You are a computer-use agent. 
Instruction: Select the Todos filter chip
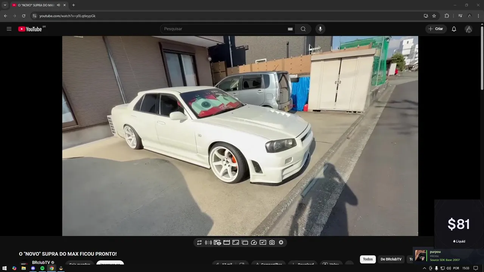368,259
